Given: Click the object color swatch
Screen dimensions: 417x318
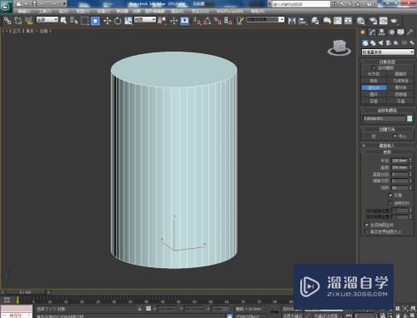Looking at the screenshot, I should click(x=409, y=118).
